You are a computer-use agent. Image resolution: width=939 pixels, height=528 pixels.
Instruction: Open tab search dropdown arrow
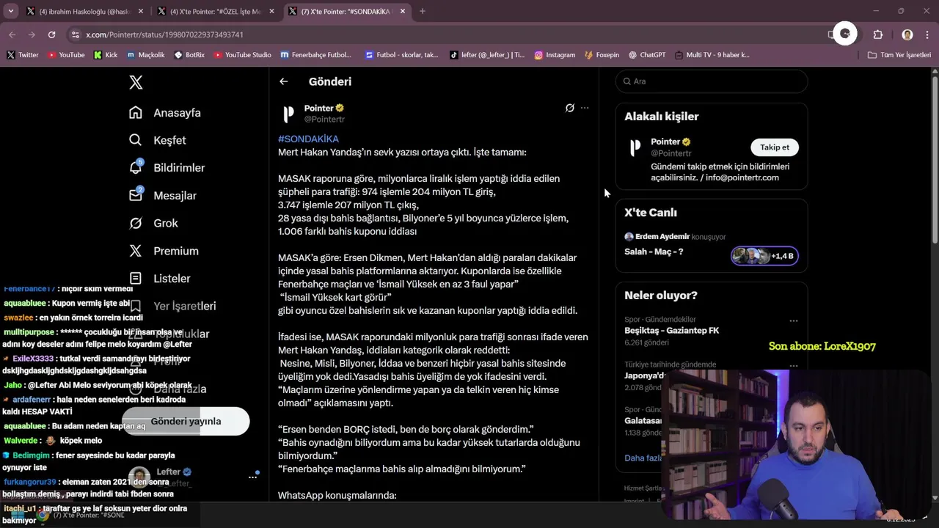click(10, 11)
